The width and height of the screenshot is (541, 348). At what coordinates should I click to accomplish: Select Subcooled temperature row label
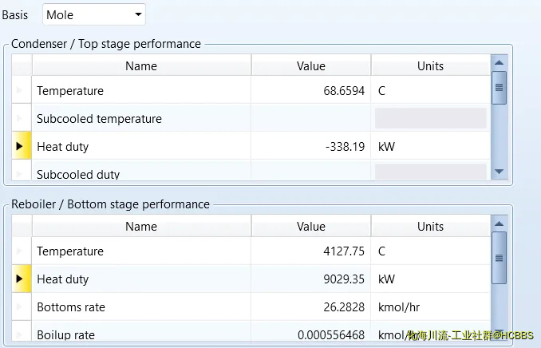tap(99, 119)
